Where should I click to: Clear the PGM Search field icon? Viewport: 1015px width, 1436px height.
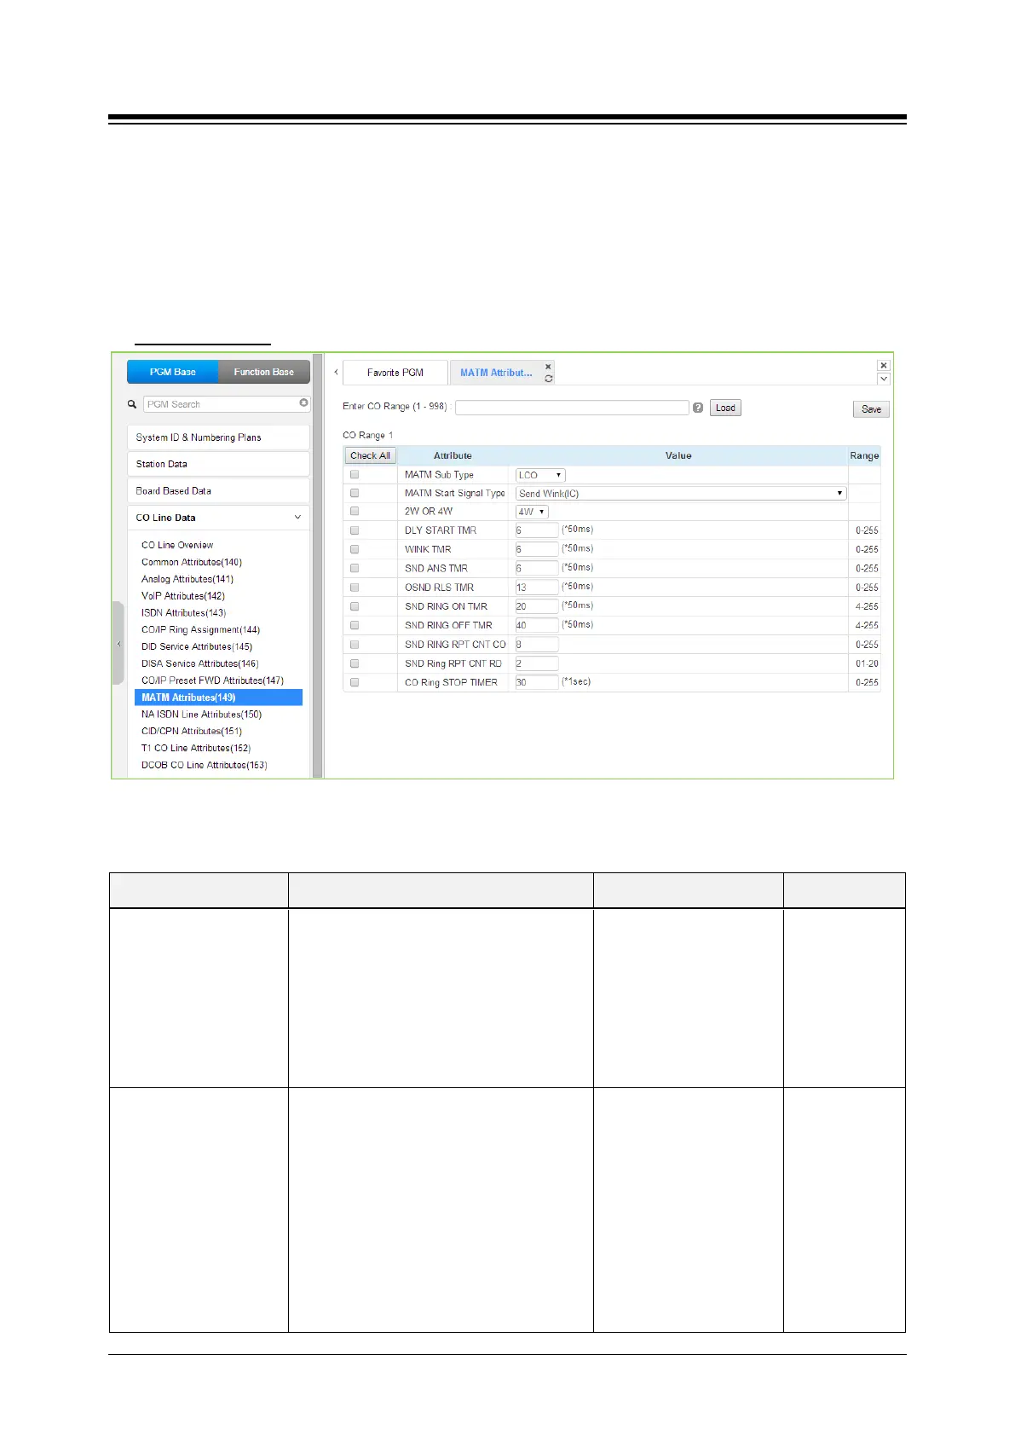click(303, 402)
